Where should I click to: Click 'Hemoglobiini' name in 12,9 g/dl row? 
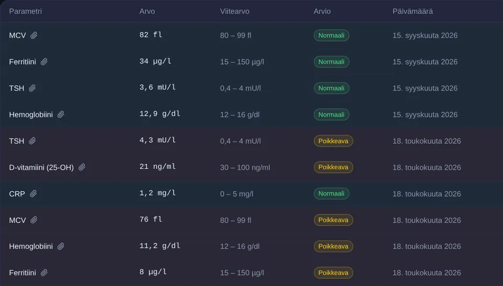31,115
